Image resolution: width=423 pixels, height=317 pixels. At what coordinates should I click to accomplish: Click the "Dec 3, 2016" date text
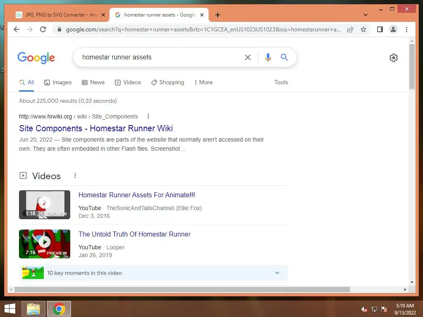[x=94, y=216]
